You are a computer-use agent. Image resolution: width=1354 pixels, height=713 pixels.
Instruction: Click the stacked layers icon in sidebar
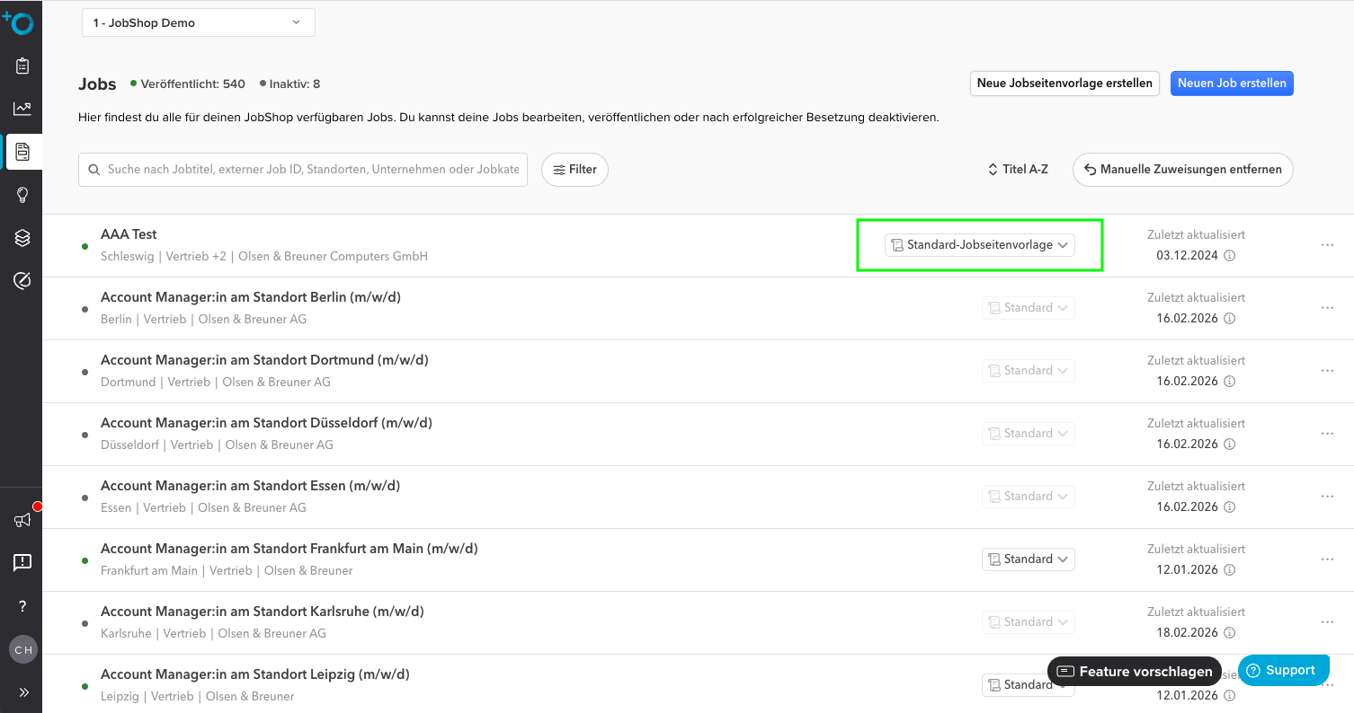click(22, 238)
